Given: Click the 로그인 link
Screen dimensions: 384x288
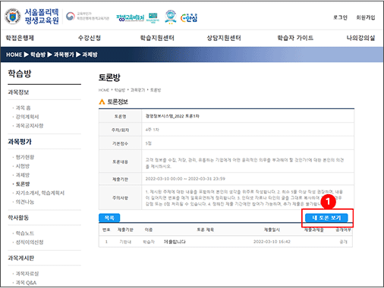Looking at the screenshot, I should click(340, 17).
